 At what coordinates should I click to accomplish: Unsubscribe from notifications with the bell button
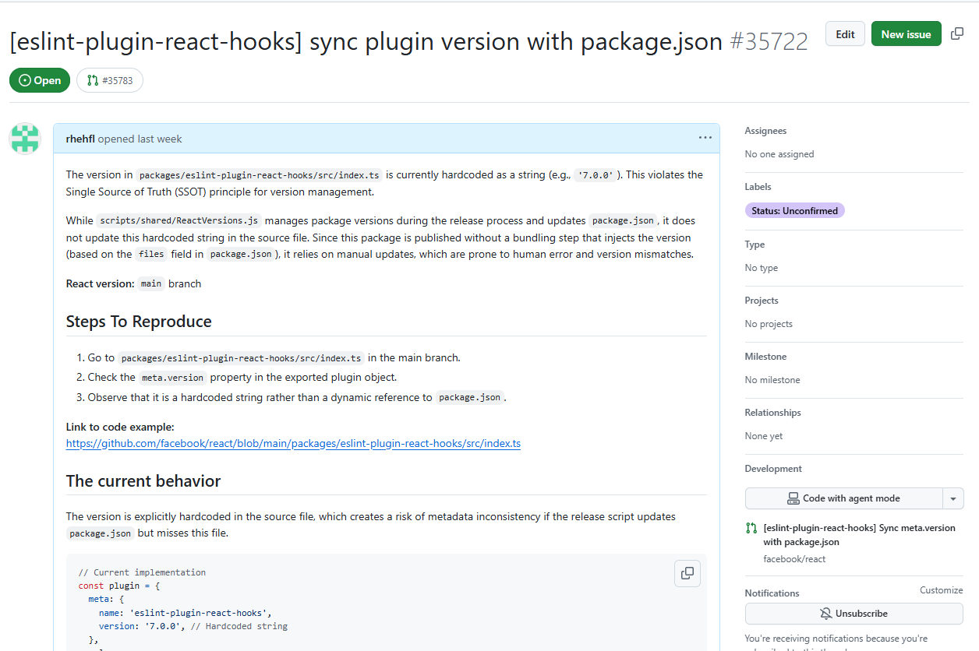coord(854,614)
